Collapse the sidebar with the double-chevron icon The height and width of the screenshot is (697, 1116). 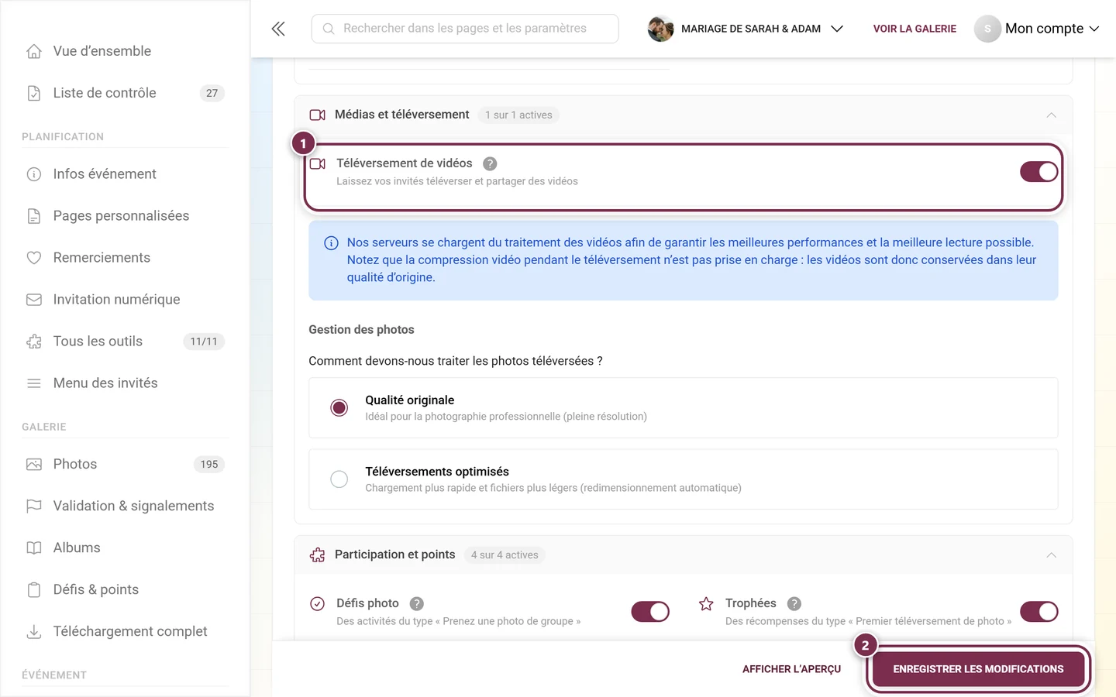(x=278, y=29)
